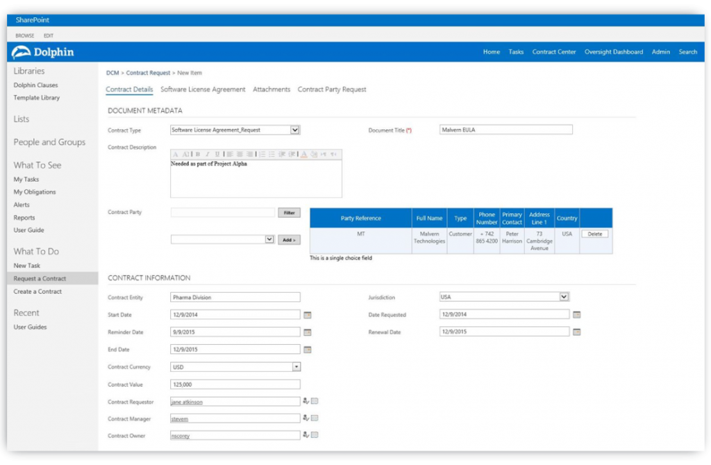The height and width of the screenshot is (465, 711).
Task: Filter the Contract Party list
Action: coord(289,212)
